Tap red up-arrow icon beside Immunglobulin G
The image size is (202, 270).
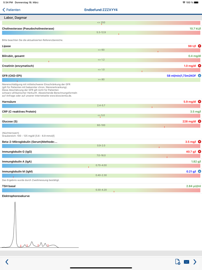coord(199,152)
